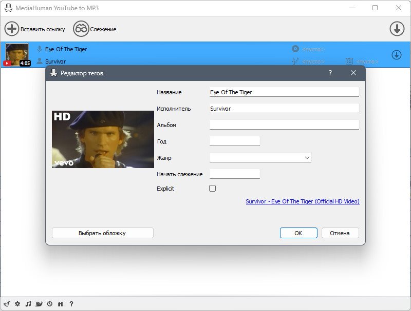Click the Вставить ссылку label
Image resolution: width=411 pixels, height=311 pixels.
pyautogui.click(x=43, y=29)
